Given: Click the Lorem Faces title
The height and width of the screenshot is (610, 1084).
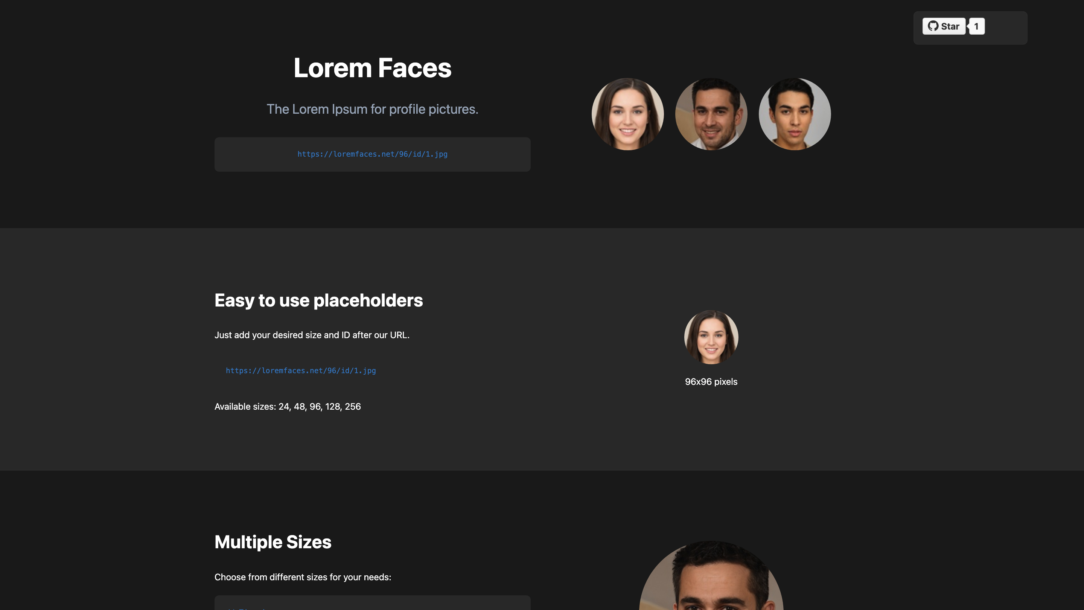Looking at the screenshot, I should point(372,67).
